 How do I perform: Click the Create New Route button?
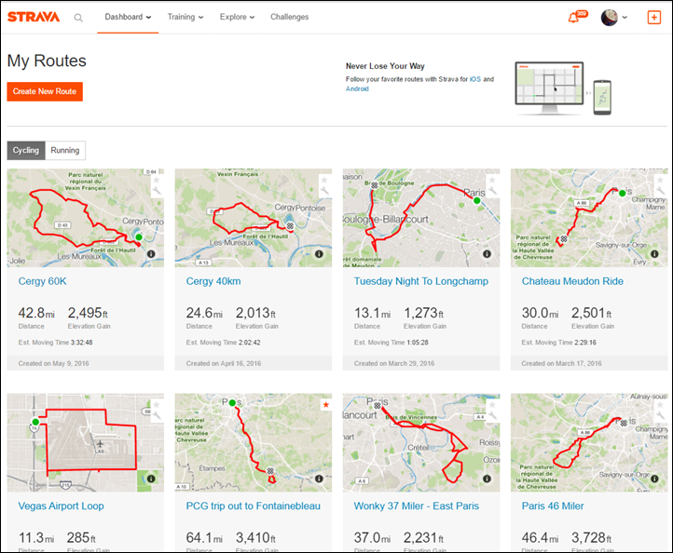point(45,92)
